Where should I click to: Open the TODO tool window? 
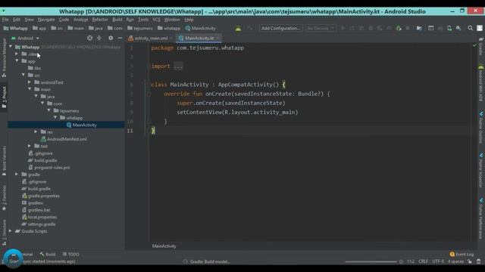point(70,255)
